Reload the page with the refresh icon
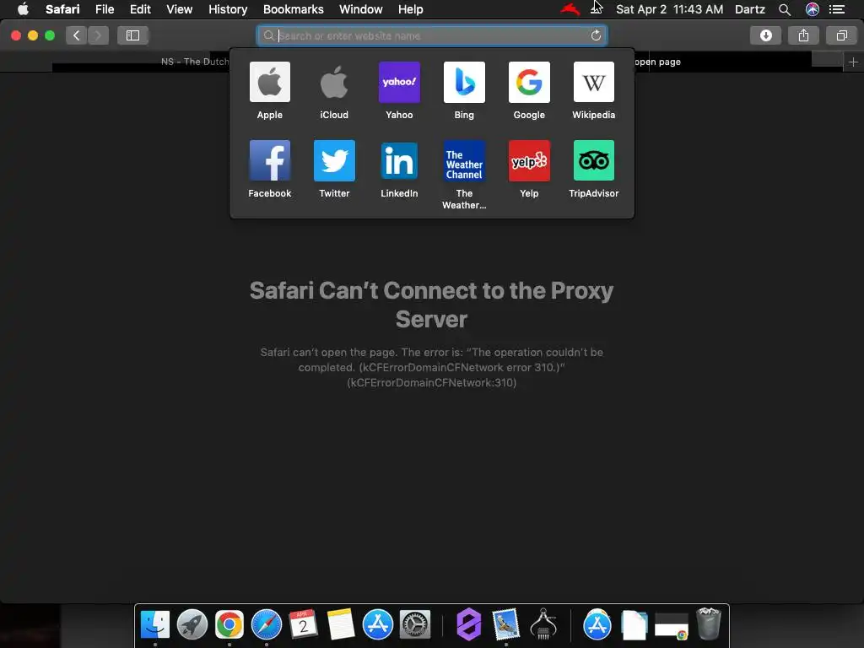The image size is (864, 648). (x=596, y=35)
